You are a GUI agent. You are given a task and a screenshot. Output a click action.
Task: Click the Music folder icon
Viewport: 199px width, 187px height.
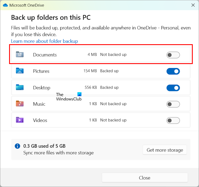20,104
